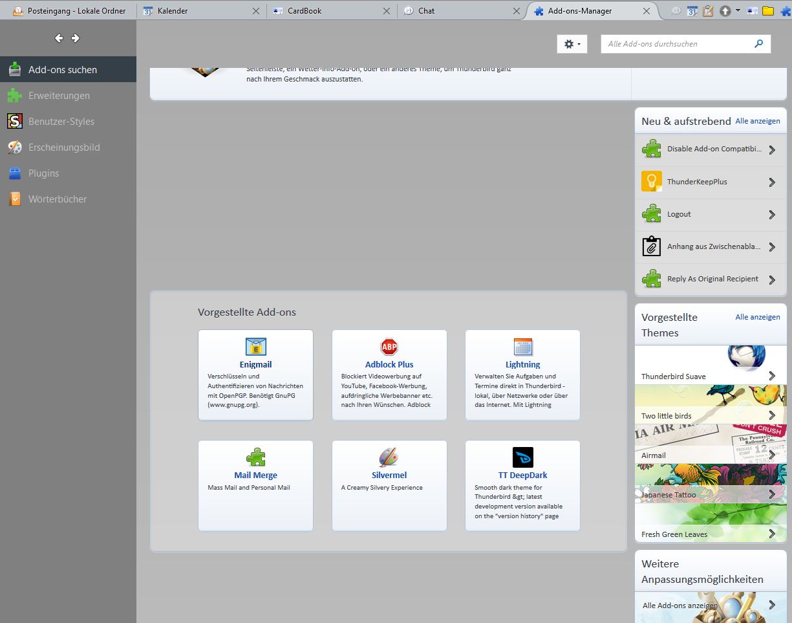This screenshot has height=623, width=792.
Task: Open the Logout add-on entry
Action: (711, 215)
